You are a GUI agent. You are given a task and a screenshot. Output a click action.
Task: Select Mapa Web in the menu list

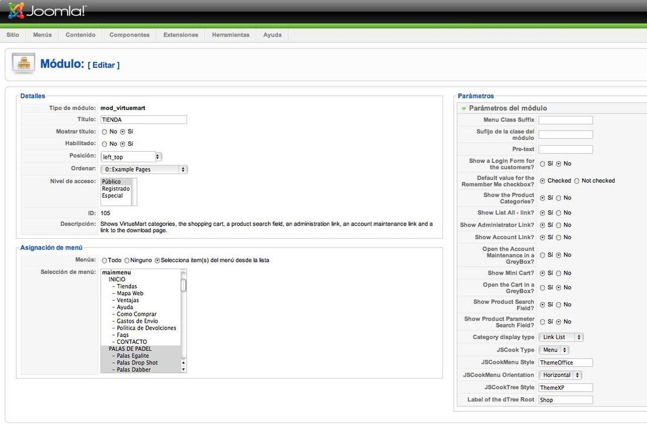141,293
